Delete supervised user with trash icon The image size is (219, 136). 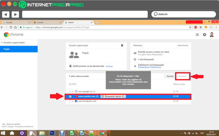[122, 45]
